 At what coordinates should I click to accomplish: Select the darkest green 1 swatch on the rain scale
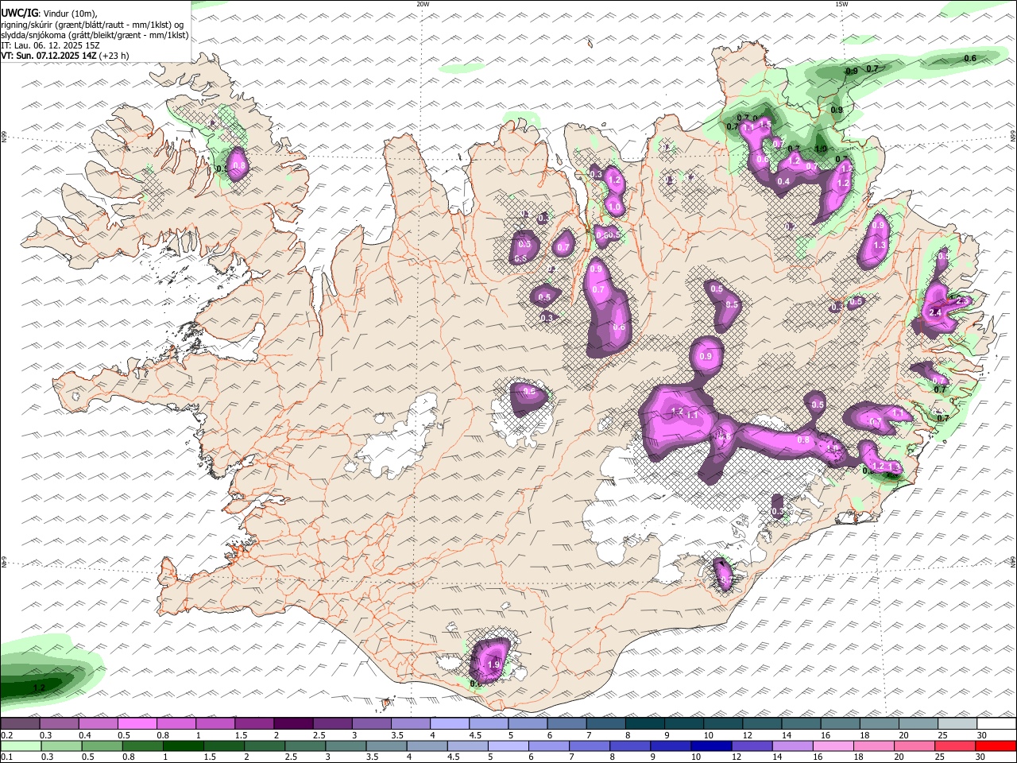pyautogui.click(x=184, y=746)
